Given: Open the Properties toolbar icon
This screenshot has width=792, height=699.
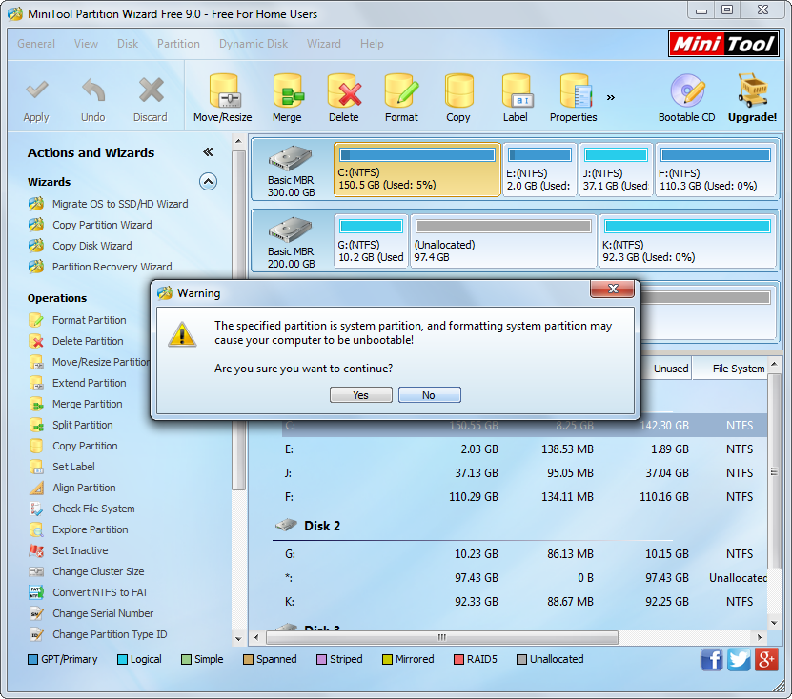Looking at the screenshot, I should click(575, 90).
